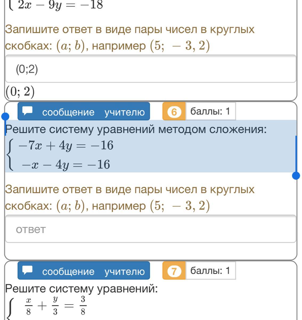Click the equation −x − 4y = −16

click(66, 165)
